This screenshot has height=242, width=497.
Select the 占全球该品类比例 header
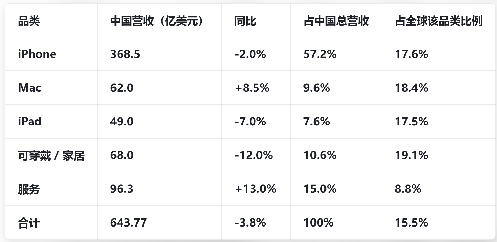point(439,21)
